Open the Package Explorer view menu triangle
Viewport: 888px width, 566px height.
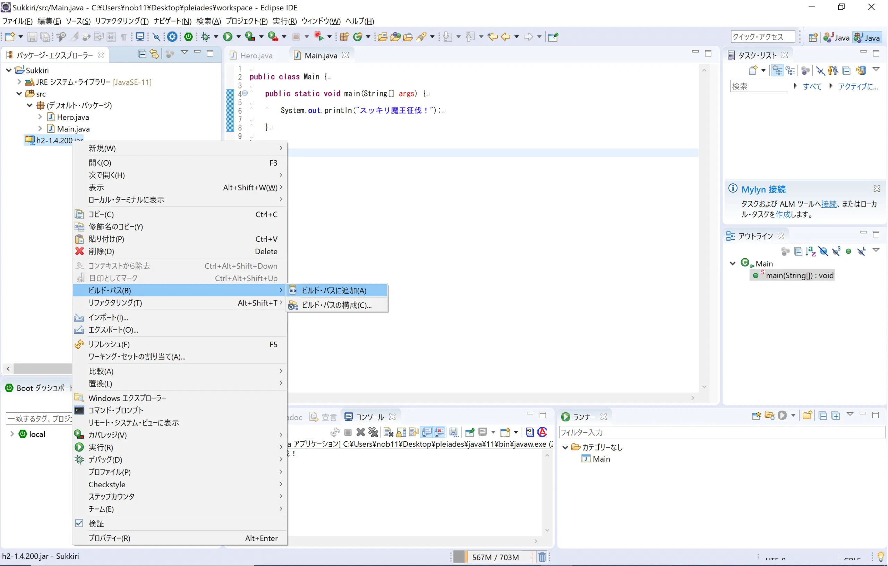click(x=185, y=53)
